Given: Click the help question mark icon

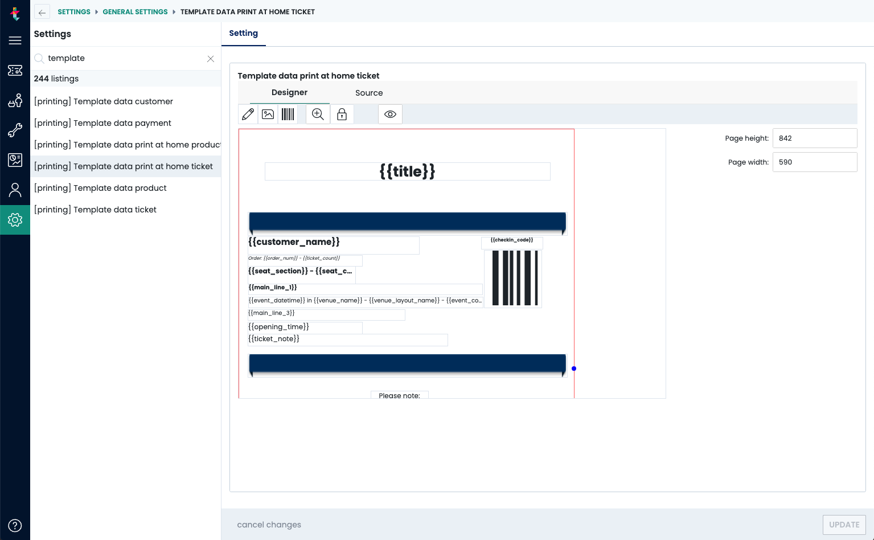Looking at the screenshot, I should [x=15, y=525].
